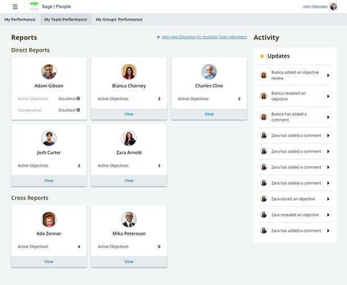Viewport: 347px width, 285px height.
Task: Expand 'Bianca revealed an objective' update arrow
Action: pos(328,96)
